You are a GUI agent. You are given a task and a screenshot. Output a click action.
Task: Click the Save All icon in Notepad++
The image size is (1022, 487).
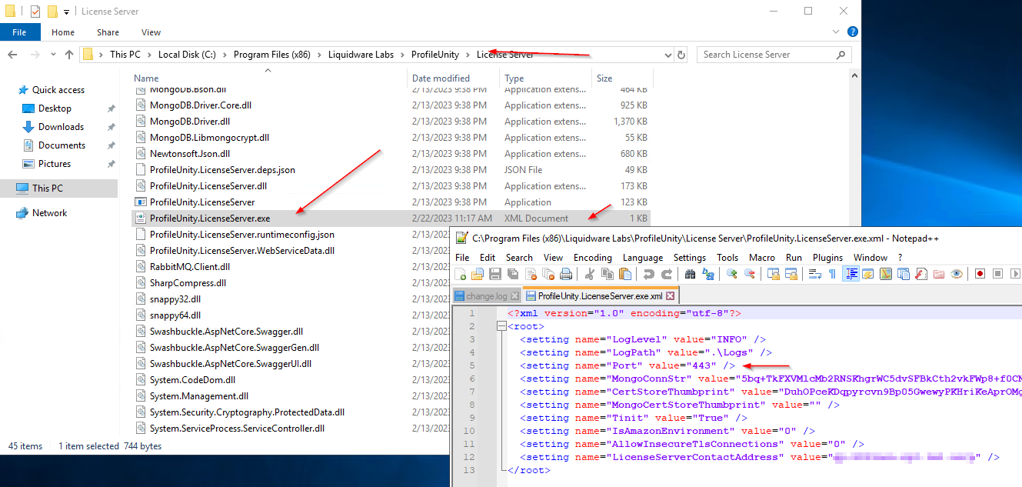pos(513,274)
